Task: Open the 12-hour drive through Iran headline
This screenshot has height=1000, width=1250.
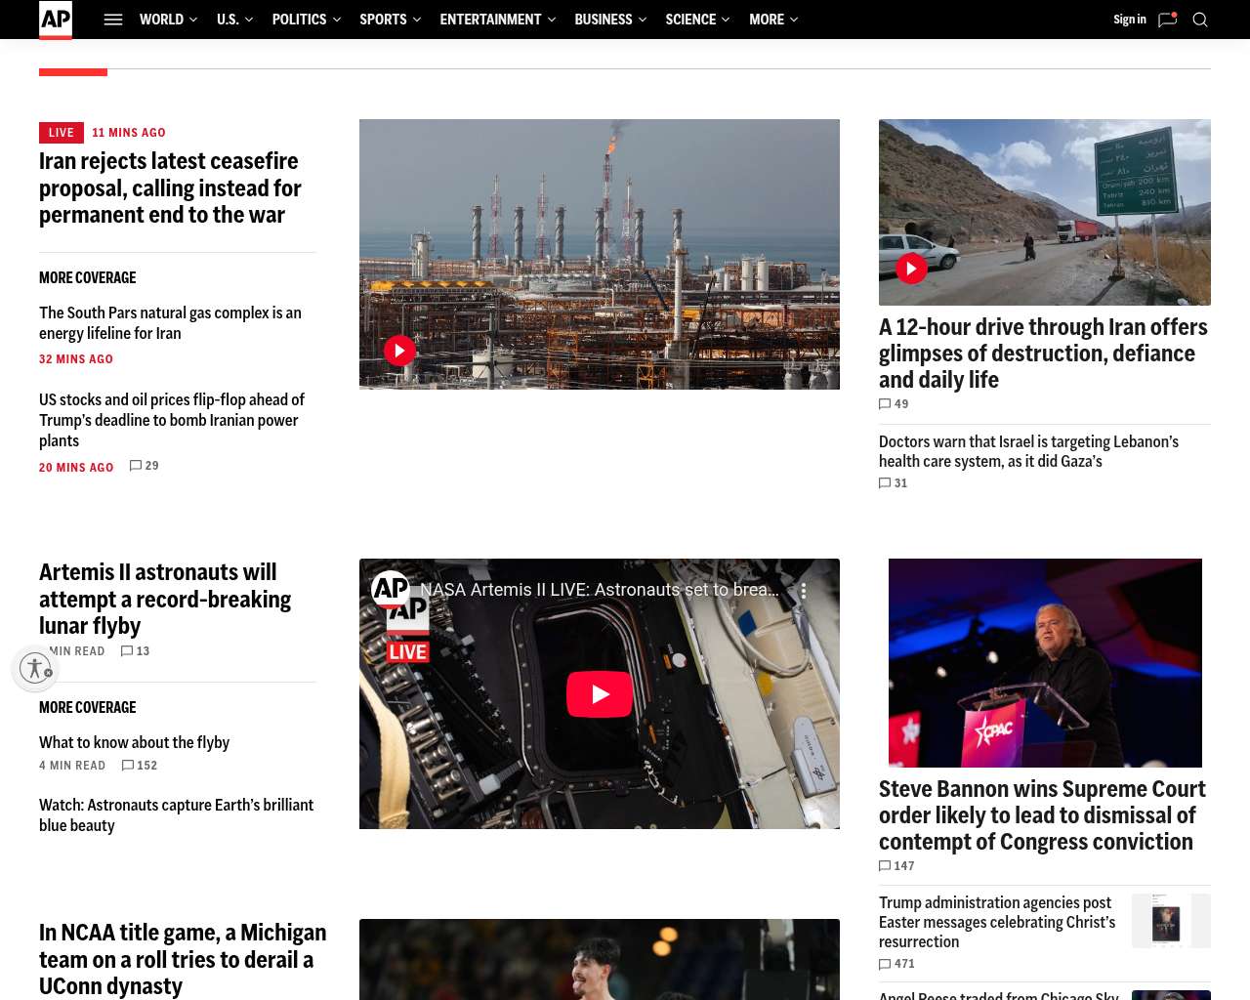Action: [1043, 354]
